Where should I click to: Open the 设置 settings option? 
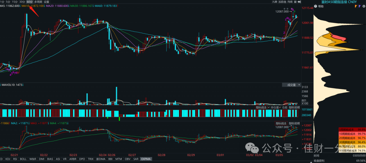pyautogui.click(x=46, y=2)
